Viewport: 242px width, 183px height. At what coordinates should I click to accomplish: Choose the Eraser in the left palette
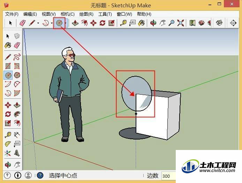coord(17,45)
